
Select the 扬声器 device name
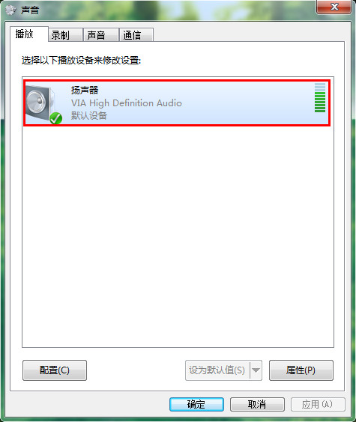[x=85, y=90]
